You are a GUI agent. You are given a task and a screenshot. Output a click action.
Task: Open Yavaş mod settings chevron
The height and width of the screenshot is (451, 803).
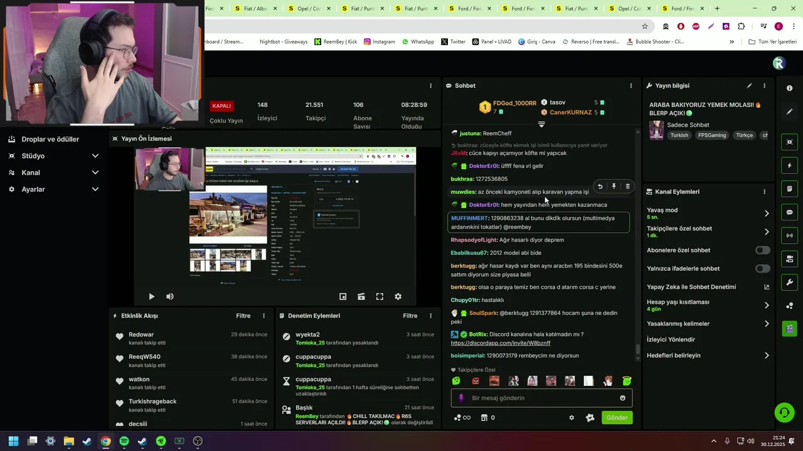767,214
